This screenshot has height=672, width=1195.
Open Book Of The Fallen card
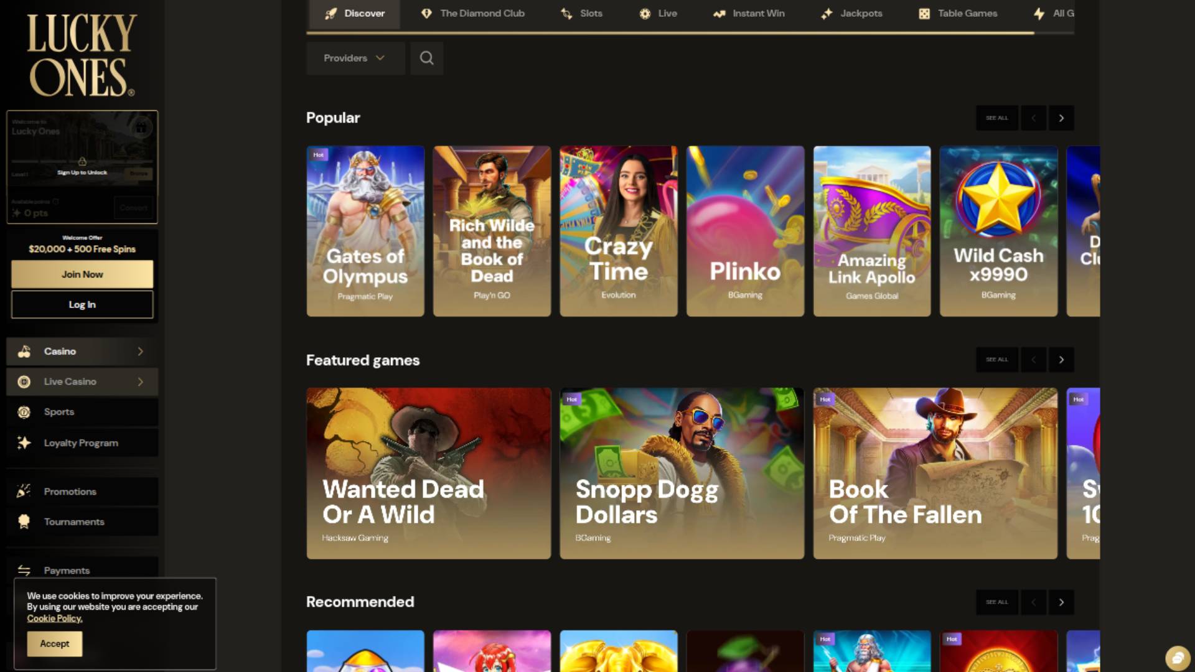click(935, 473)
